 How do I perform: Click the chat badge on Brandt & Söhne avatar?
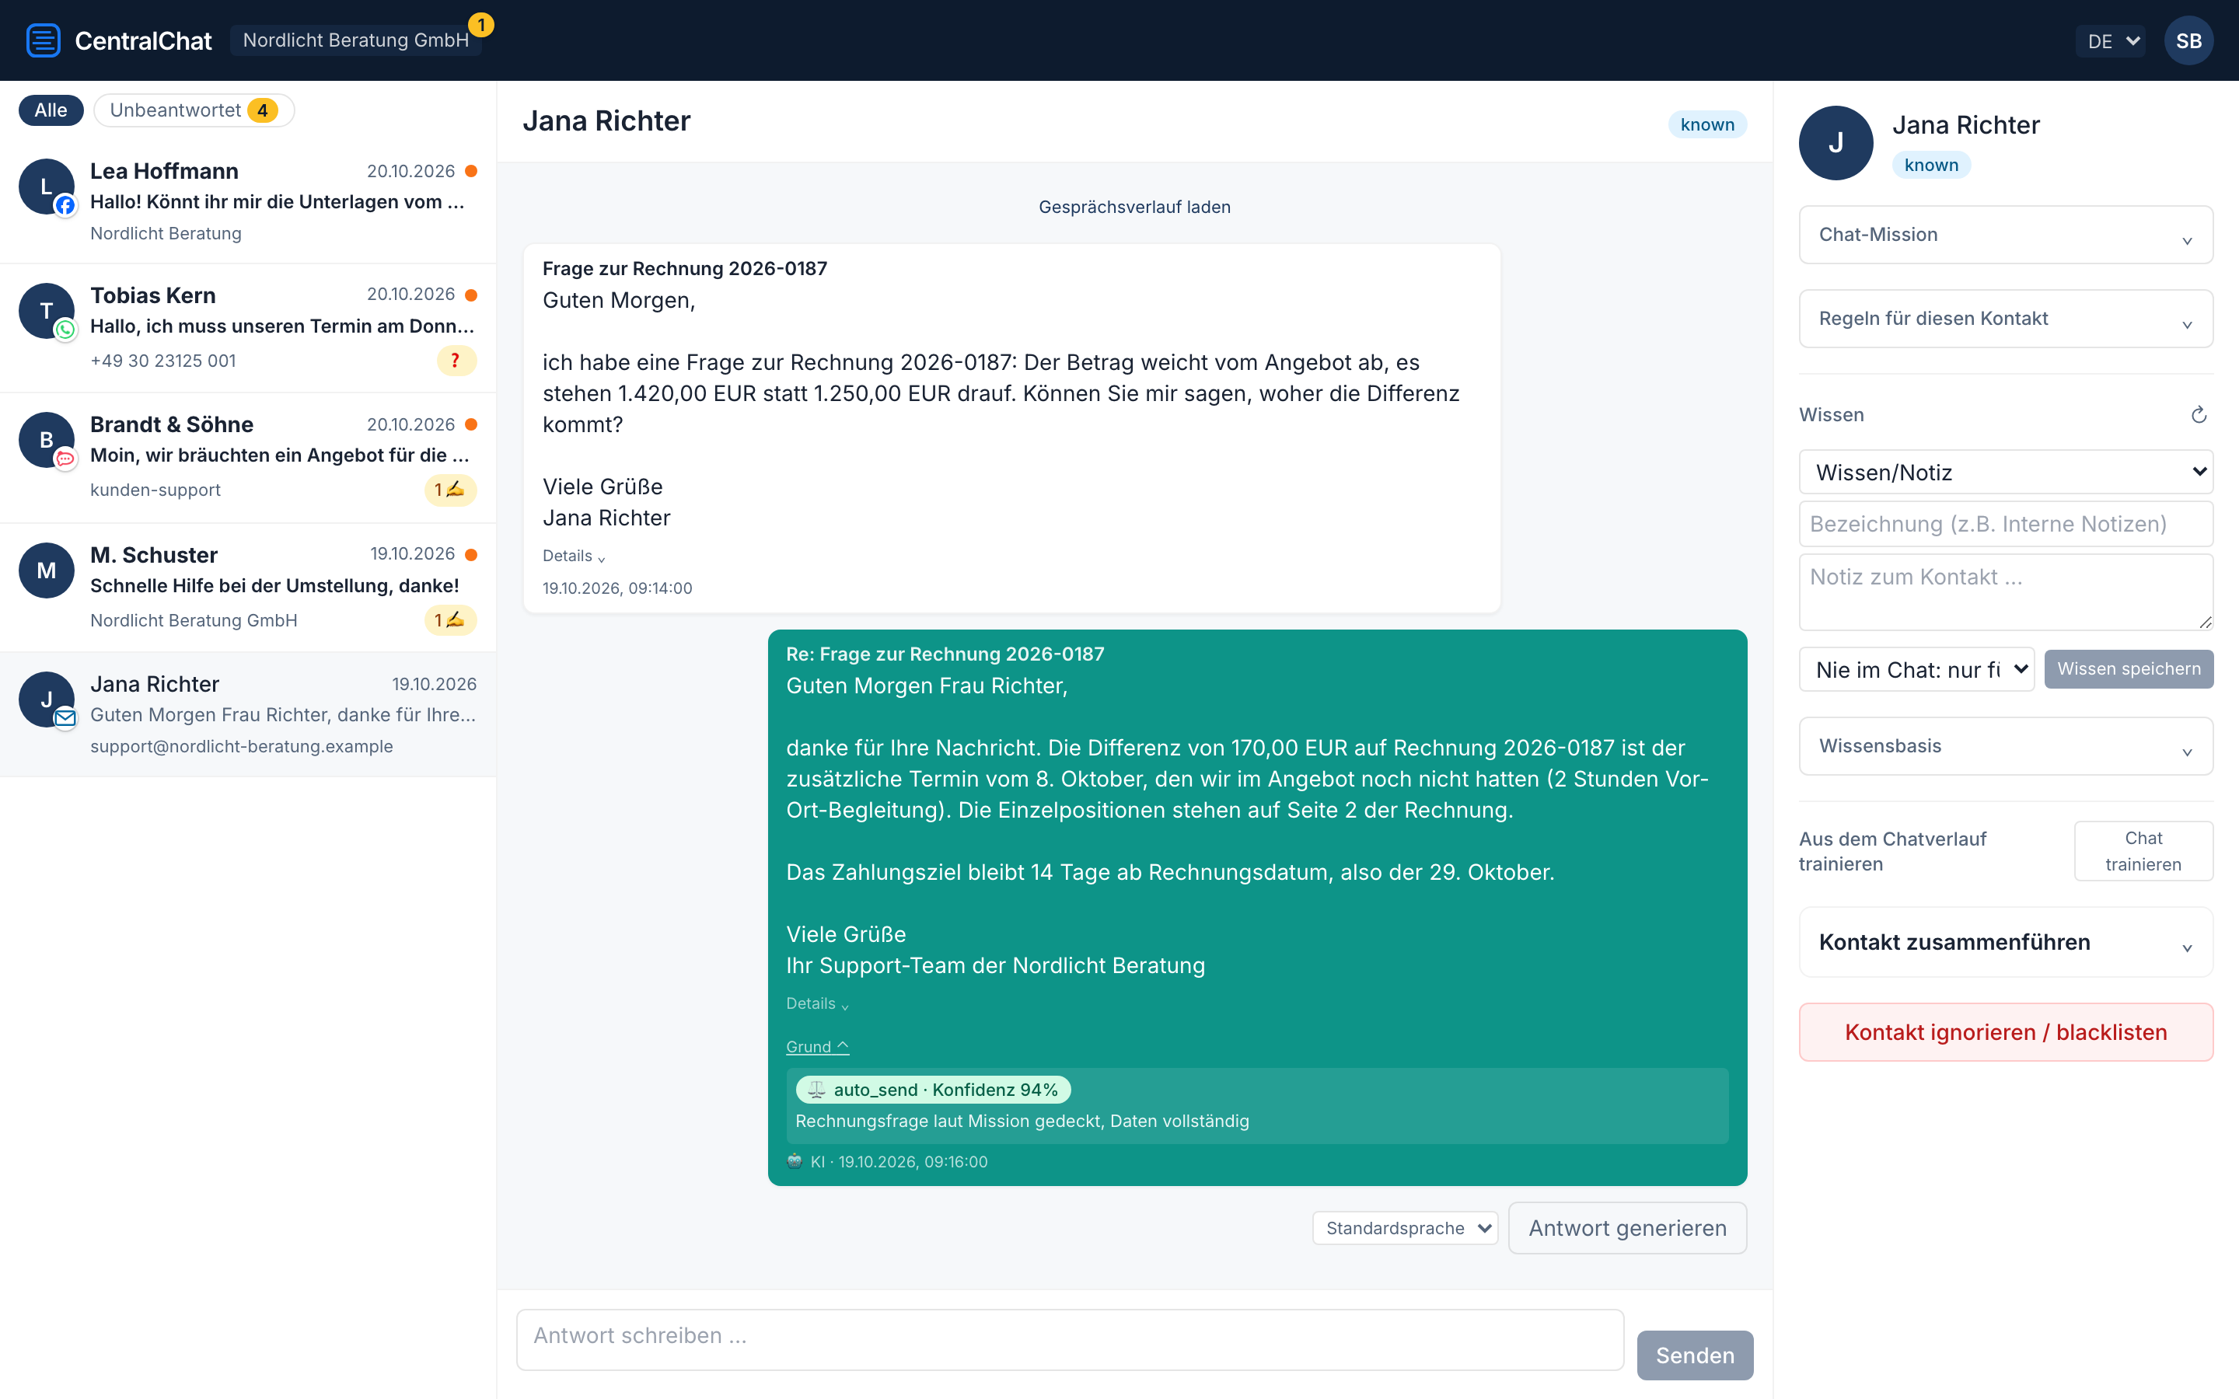pyautogui.click(x=65, y=459)
